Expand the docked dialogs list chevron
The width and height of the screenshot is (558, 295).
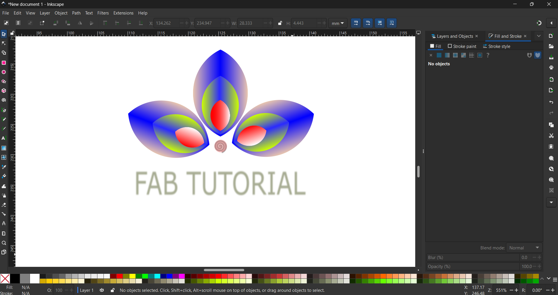[539, 36]
